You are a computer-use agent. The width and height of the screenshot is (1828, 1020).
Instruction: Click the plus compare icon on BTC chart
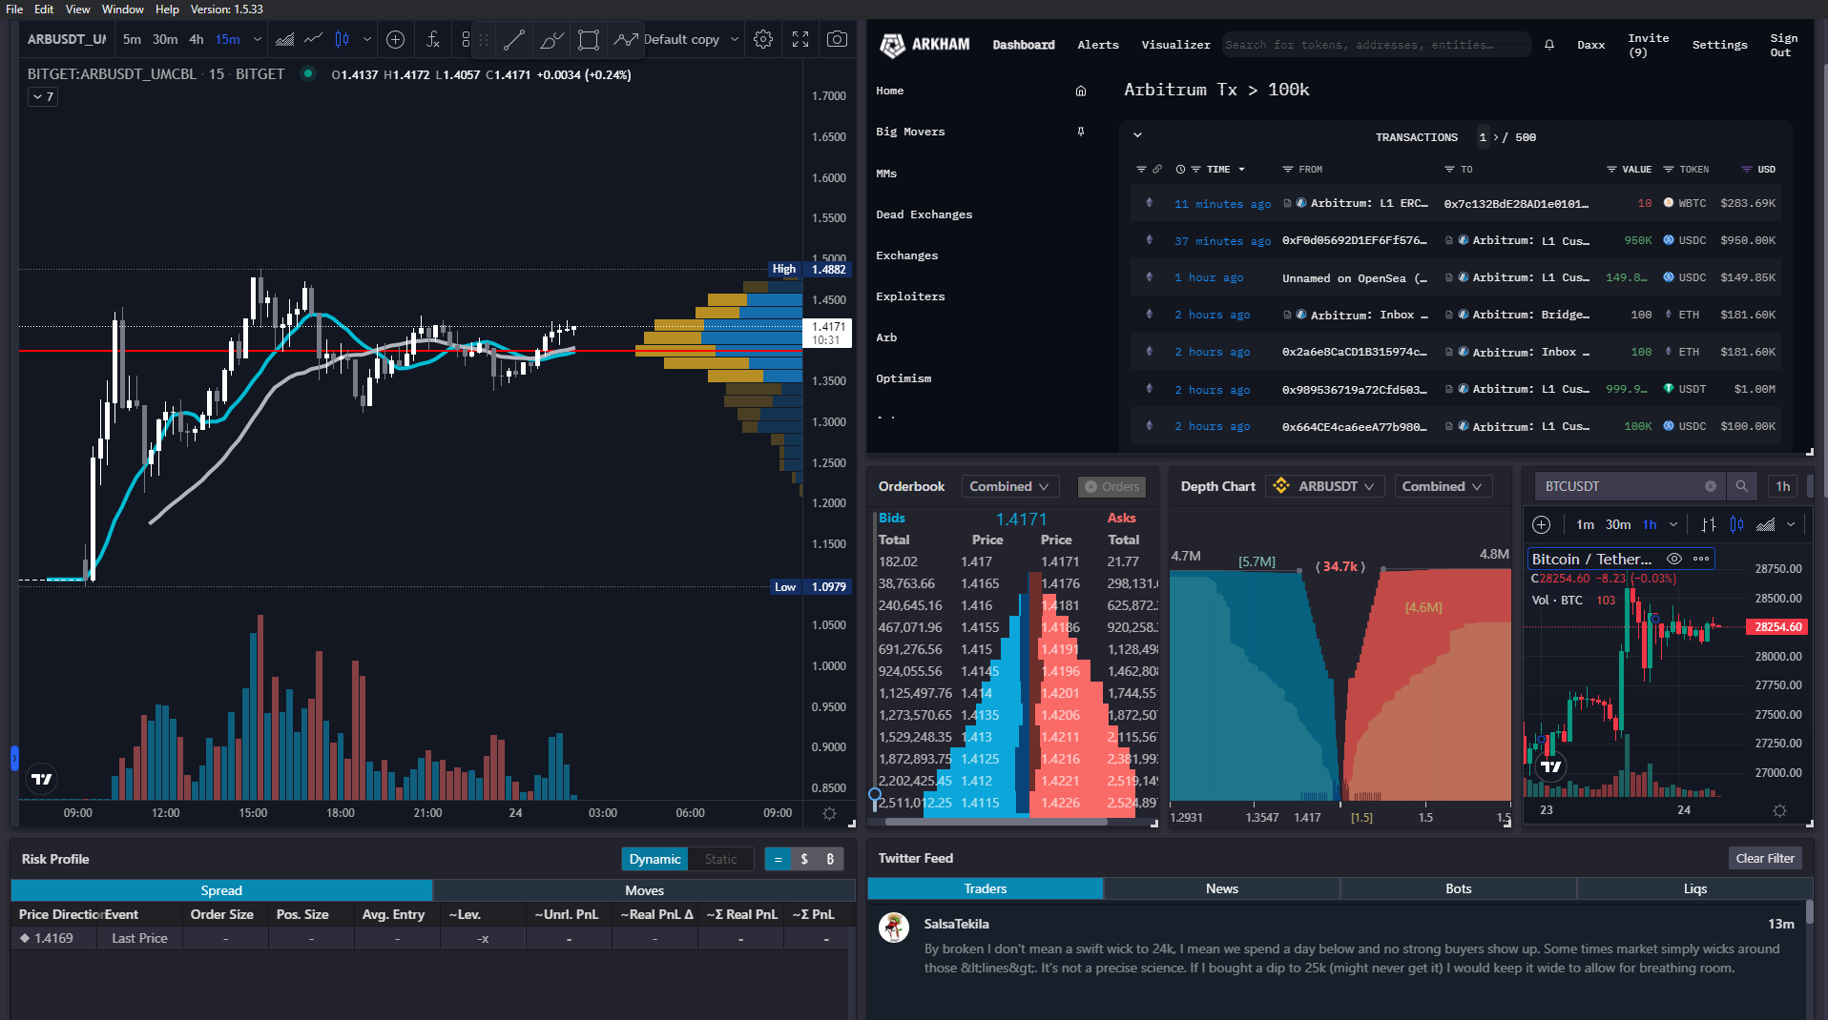(1542, 524)
